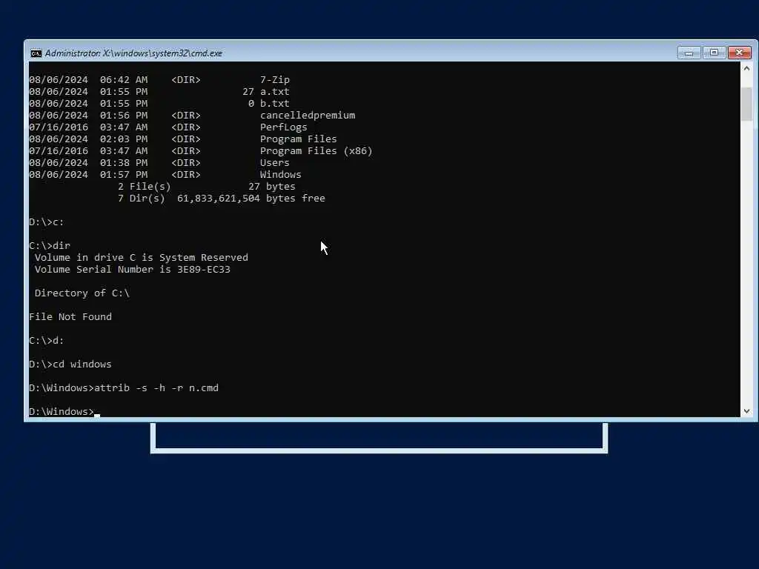Click the '7-Zip' directory entry
759x569 pixels.
(274, 80)
